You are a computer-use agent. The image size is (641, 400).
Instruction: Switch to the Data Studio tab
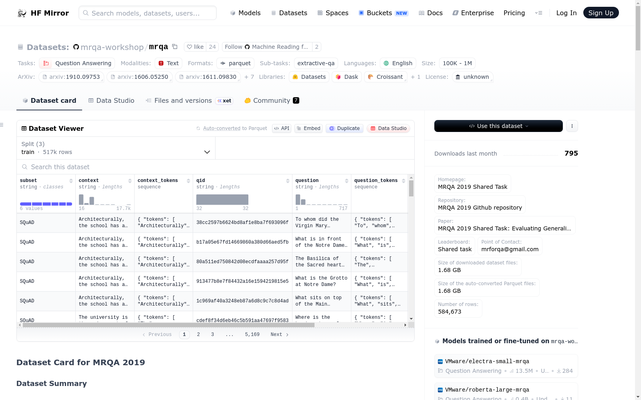(111, 101)
